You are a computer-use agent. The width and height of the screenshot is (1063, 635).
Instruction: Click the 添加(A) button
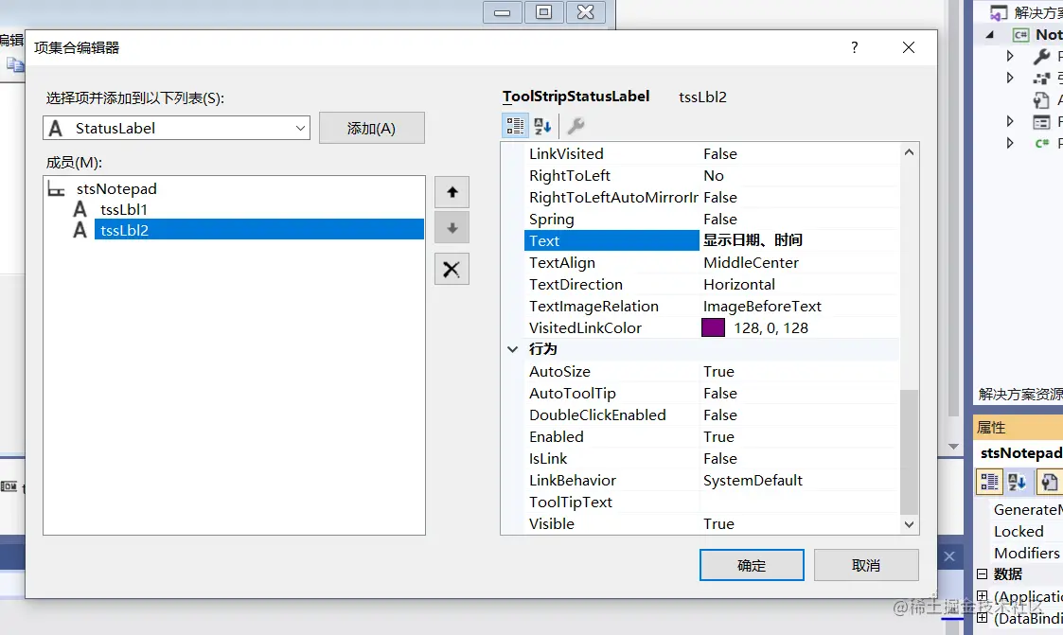click(x=371, y=128)
